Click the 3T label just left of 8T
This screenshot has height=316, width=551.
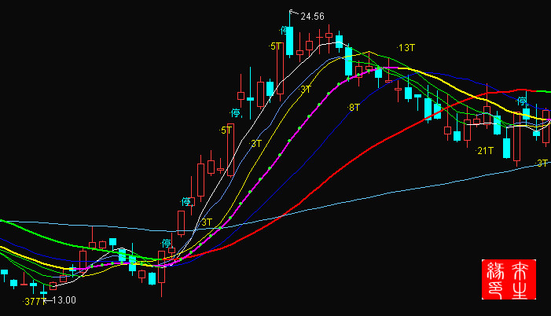tap(306, 90)
